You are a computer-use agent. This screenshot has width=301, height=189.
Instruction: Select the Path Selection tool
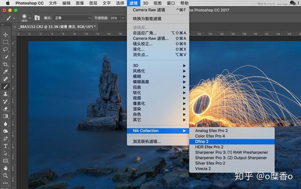pos(5,154)
